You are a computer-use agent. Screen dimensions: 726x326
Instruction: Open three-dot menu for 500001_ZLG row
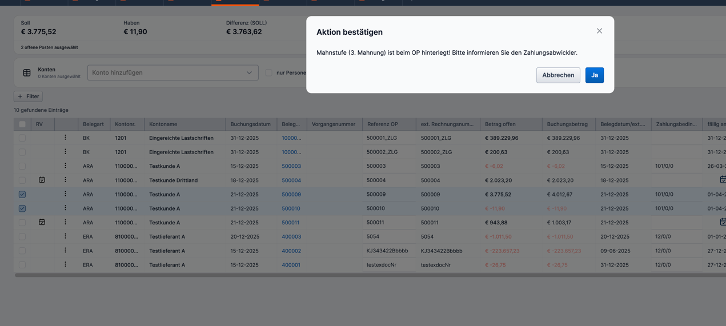(65, 138)
